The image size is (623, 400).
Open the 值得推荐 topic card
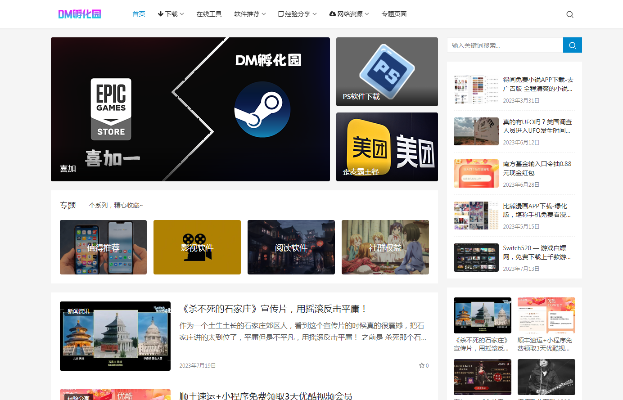(103, 247)
